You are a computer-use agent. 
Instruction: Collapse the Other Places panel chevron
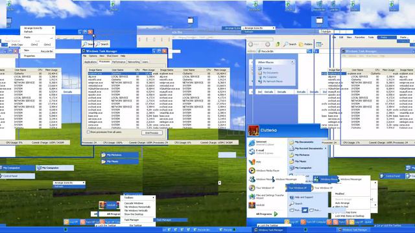[292, 62]
